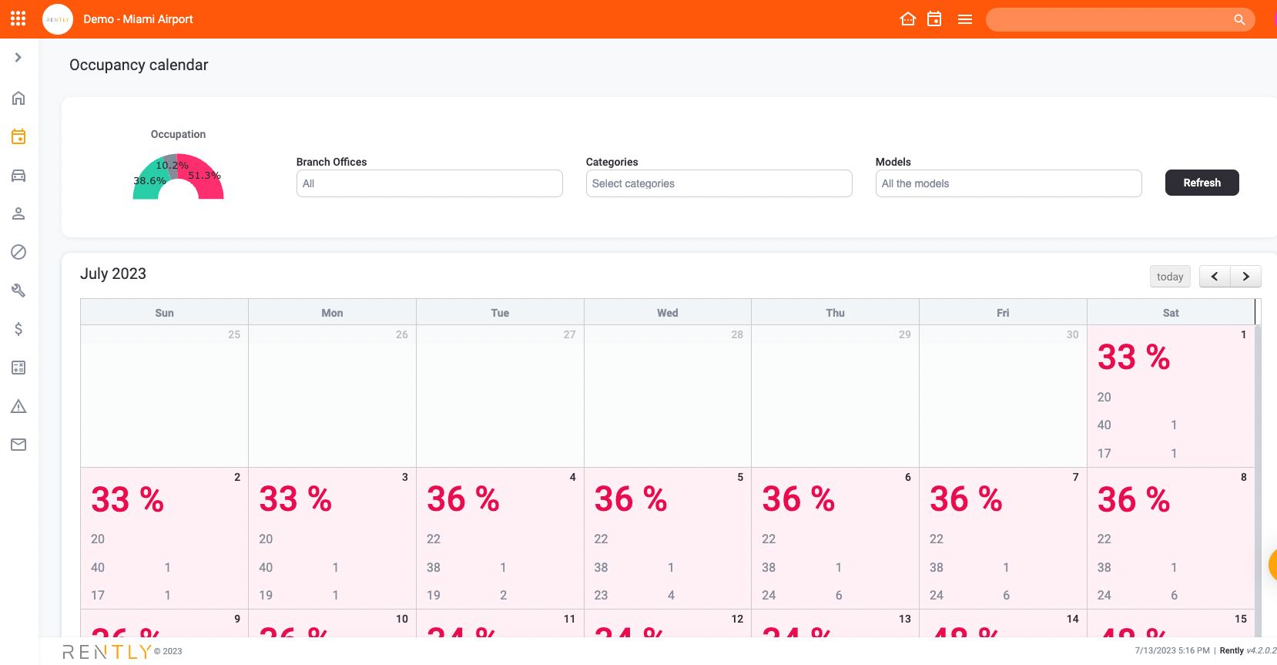Select July 3 occupancy cell
The image size is (1277, 665).
pos(332,538)
